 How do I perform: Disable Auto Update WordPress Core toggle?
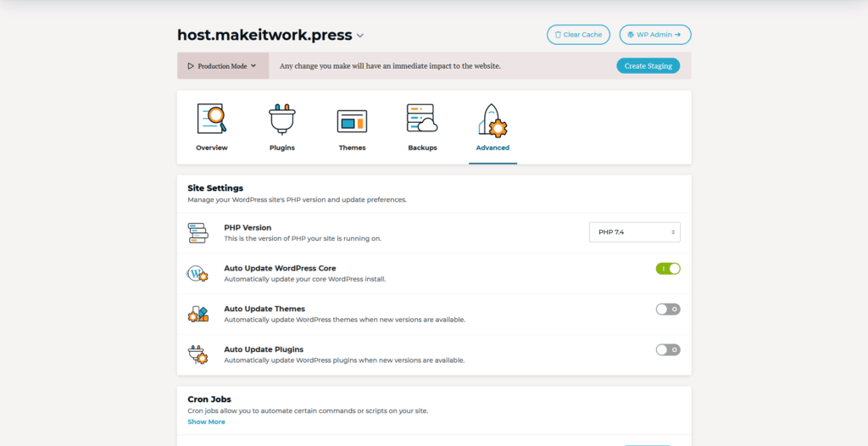click(x=668, y=269)
